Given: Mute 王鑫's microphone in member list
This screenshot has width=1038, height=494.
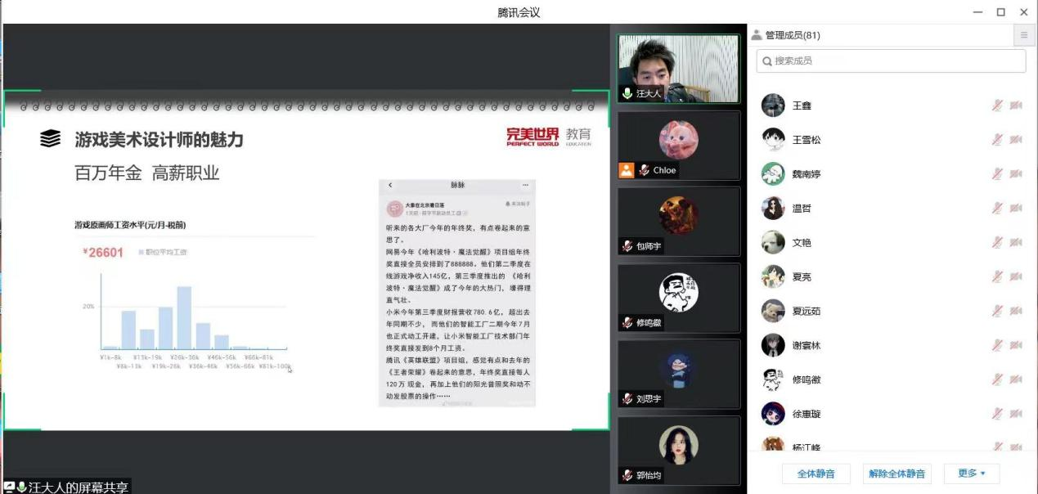Looking at the screenshot, I should pos(997,106).
